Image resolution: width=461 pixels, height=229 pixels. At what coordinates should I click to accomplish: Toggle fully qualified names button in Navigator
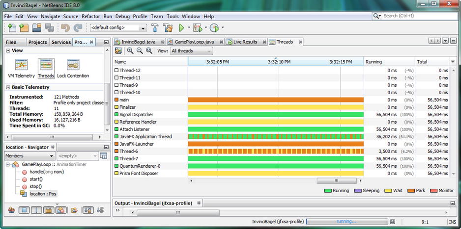74,210
